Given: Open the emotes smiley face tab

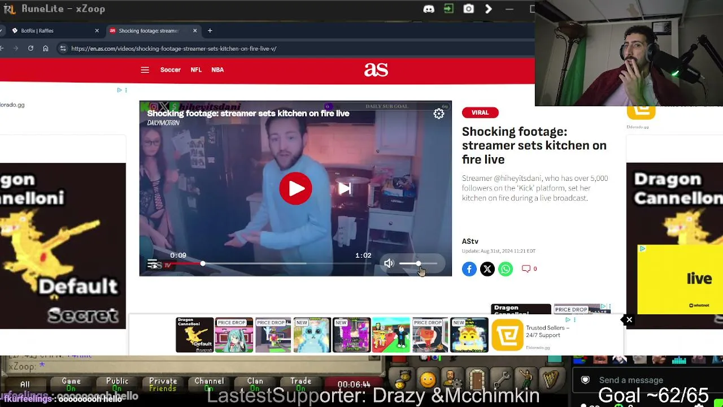Looking at the screenshot, I should click(x=428, y=380).
